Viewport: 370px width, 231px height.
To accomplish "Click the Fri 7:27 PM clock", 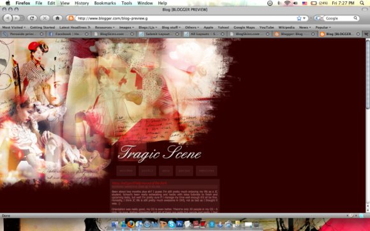I will coord(343,3).
